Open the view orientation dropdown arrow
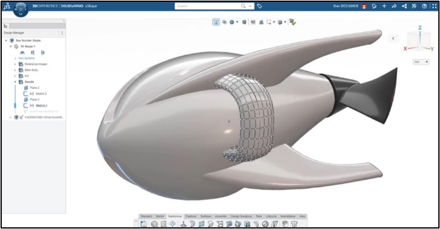The height and width of the screenshot is (229, 440). point(285,22)
